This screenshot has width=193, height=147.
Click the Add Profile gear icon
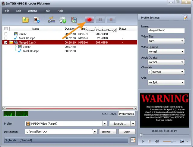click(63, 20)
